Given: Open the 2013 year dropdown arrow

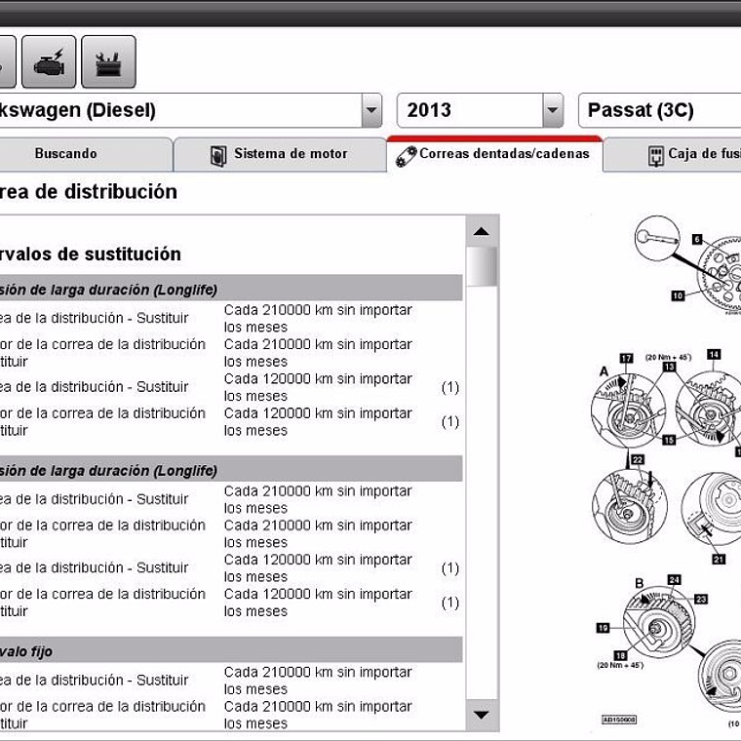Looking at the screenshot, I should tap(553, 110).
